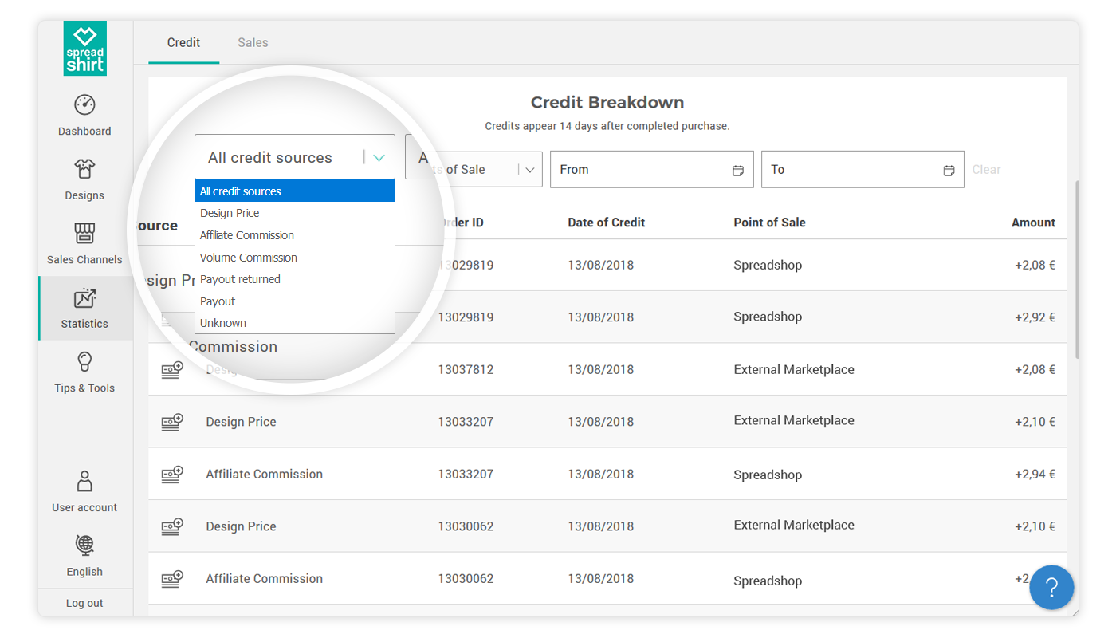Switch to the Sales tab
The height and width of the screenshot is (638, 1116).
pyautogui.click(x=253, y=43)
